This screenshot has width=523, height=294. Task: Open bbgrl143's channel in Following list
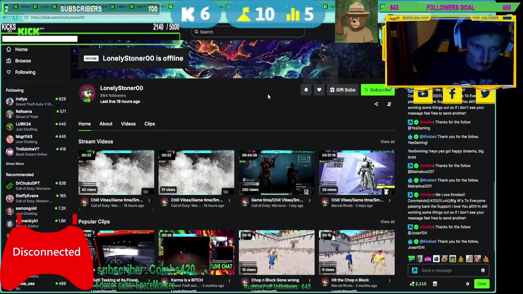point(36,139)
